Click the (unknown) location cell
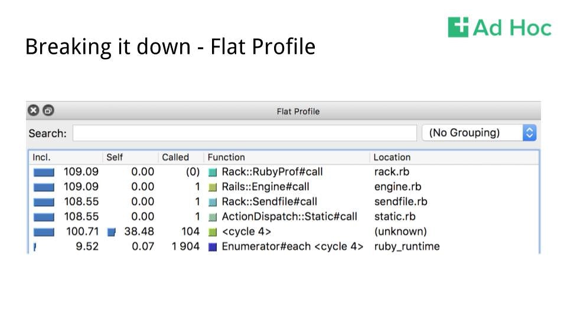 click(400, 232)
